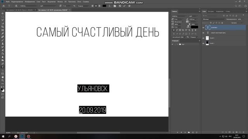
Task: Toggle Faux Italic in Character panel
Action: 177,30
